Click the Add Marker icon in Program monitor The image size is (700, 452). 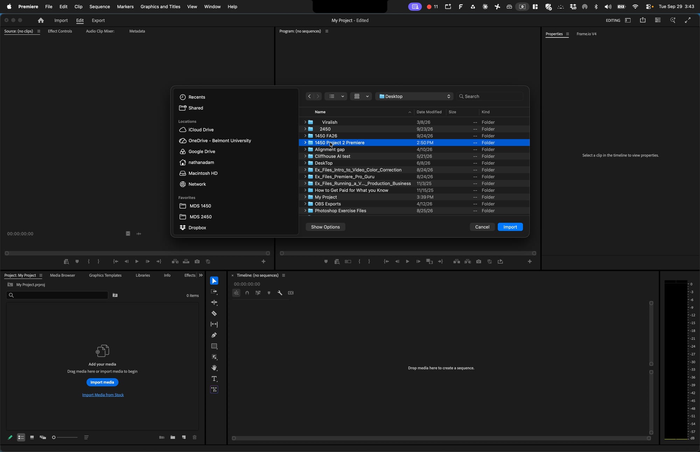click(x=326, y=261)
